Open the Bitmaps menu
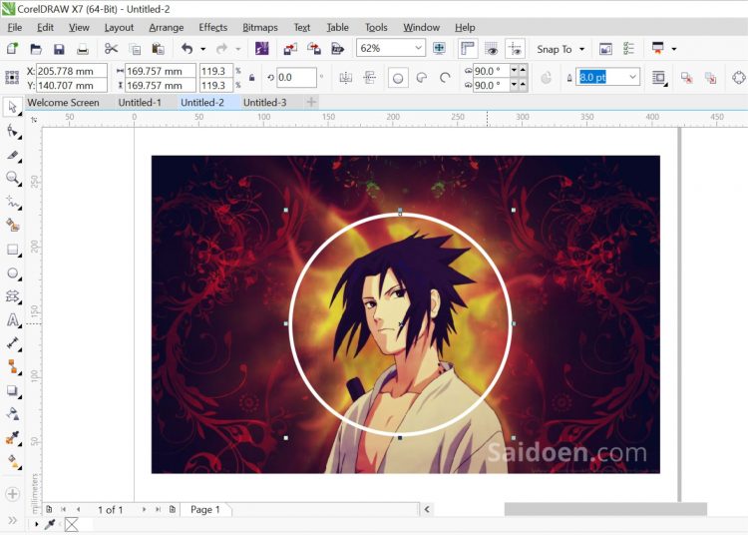Image resolution: width=748 pixels, height=535 pixels. coord(260,27)
